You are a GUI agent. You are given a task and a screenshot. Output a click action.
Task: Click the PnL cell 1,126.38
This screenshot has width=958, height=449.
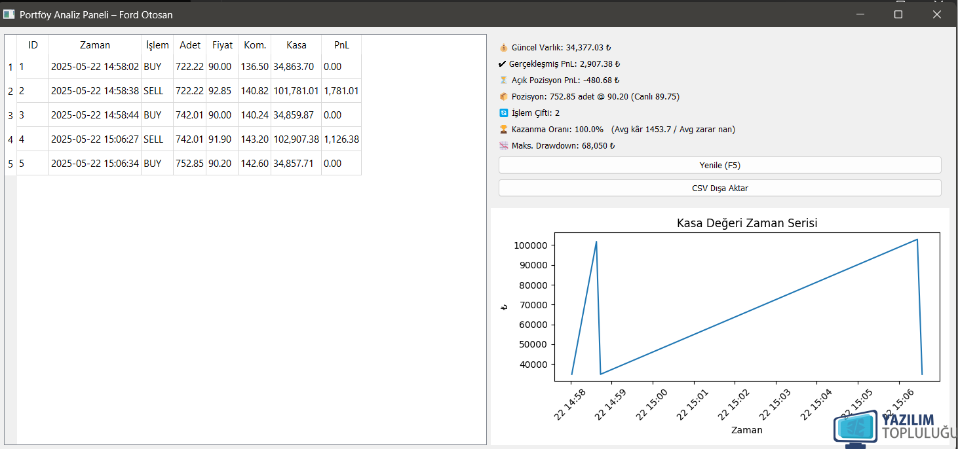point(341,139)
